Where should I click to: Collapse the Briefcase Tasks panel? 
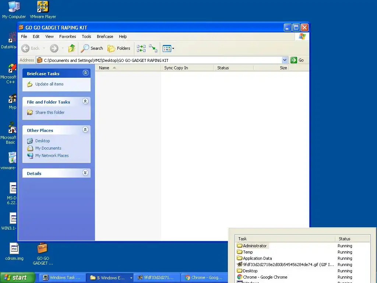(85, 73)
